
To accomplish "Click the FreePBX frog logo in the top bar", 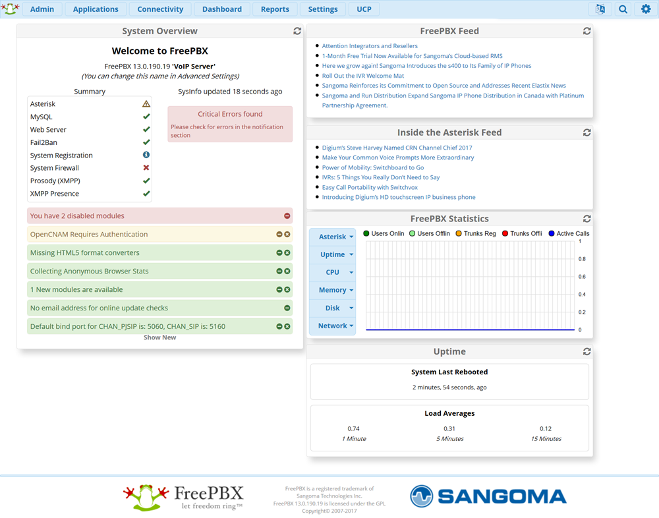I will pyautogui.click(x=10, y=9).
